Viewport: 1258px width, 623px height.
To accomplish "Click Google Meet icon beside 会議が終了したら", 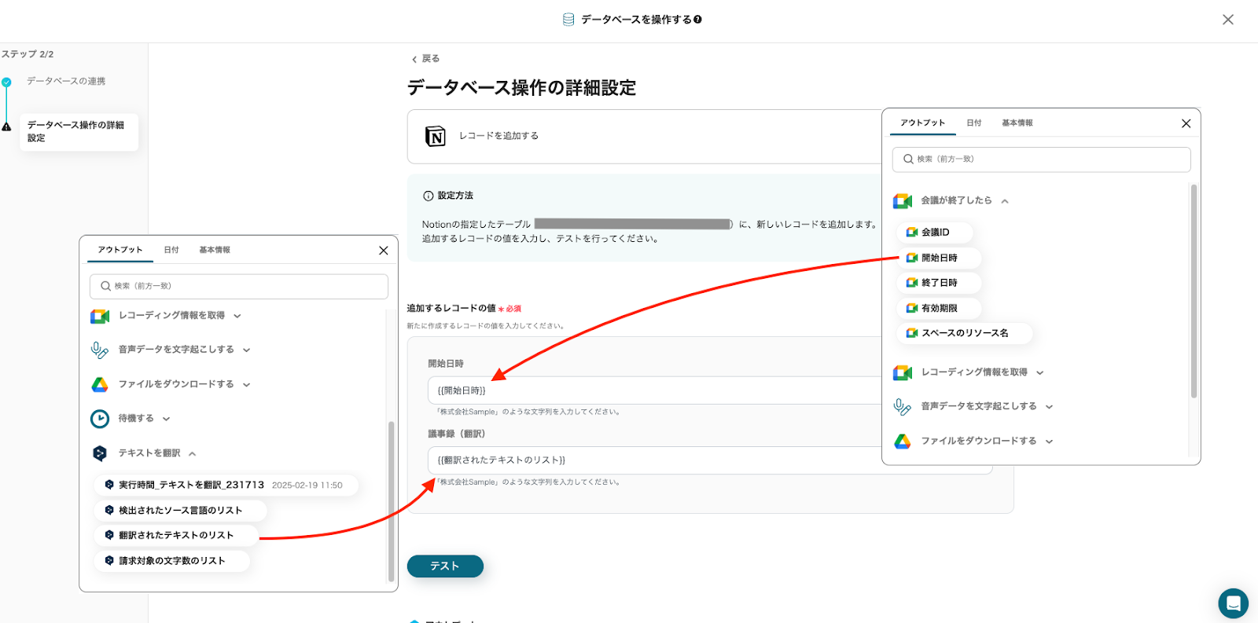I will pos(902,201).
